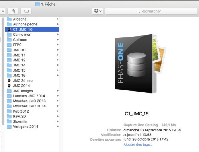Image resolution: width=199 pixels, height=152 pixels.
Task: Select the Vertigone 2014 folder icon
Action: pos(9,127)
